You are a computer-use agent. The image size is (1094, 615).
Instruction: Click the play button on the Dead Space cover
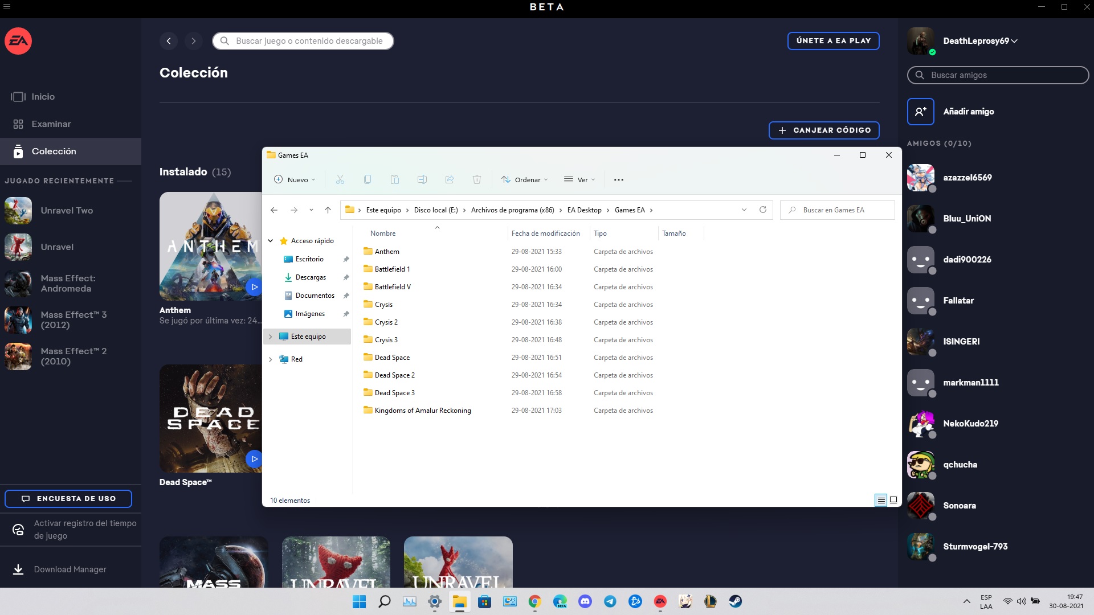pos(254,459)
